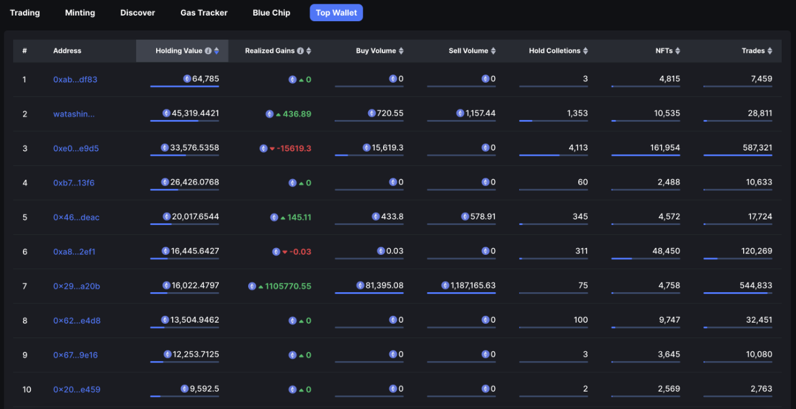Click the Holding Value info icon

(x=208, y=51)
